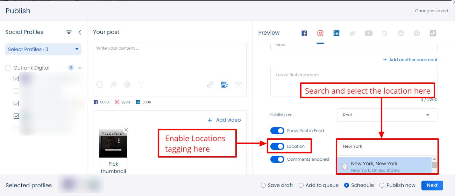Open the Facebook preview tab
Screen dimensions: 455x196
(x=304, y=33)
